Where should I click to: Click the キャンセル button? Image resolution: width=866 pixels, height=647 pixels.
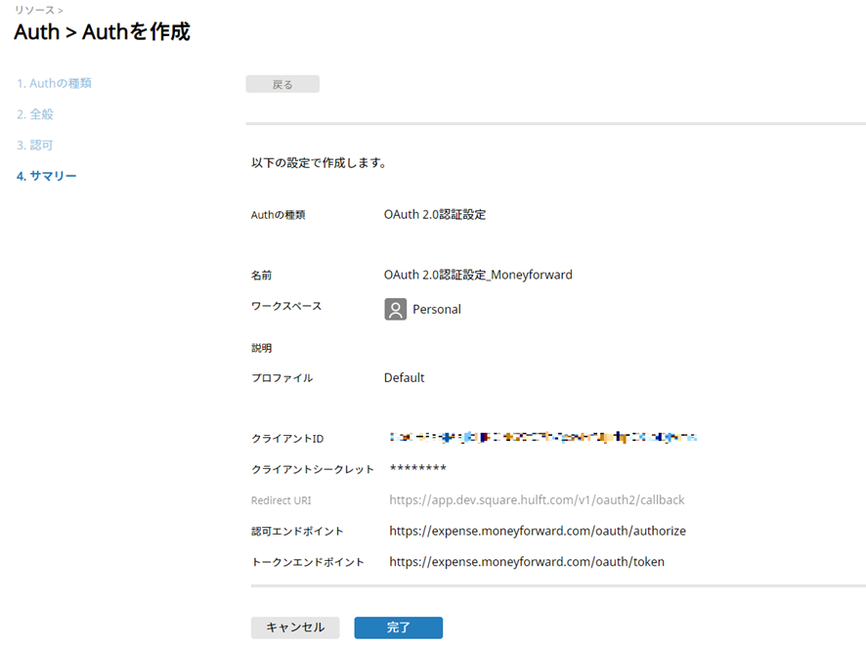pos(295,627)
